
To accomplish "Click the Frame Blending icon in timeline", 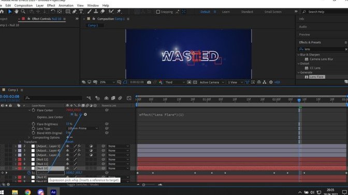I will click(x=113, y=98).
